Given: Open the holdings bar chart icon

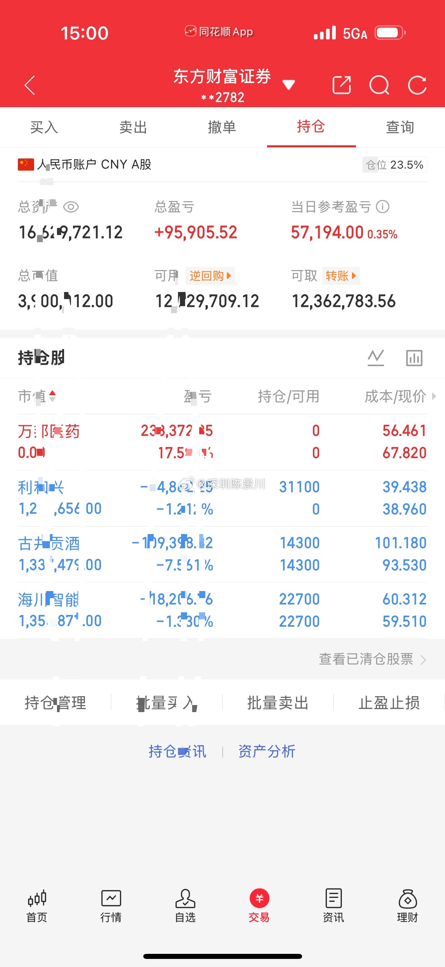Looking at the screenshot, I should coord(414,358).
